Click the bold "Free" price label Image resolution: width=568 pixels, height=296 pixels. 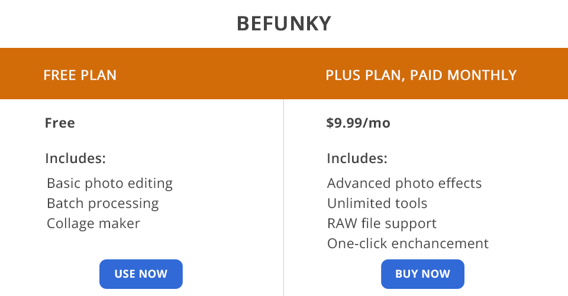60,123
